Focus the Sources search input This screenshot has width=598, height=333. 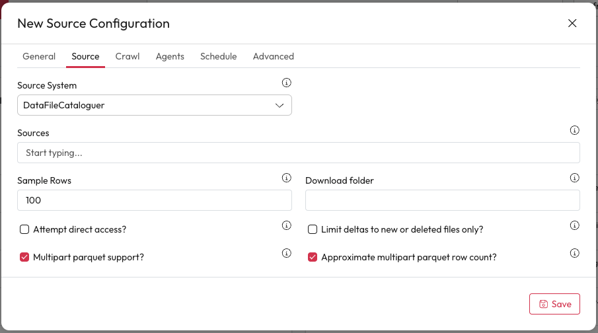(298, 153)
